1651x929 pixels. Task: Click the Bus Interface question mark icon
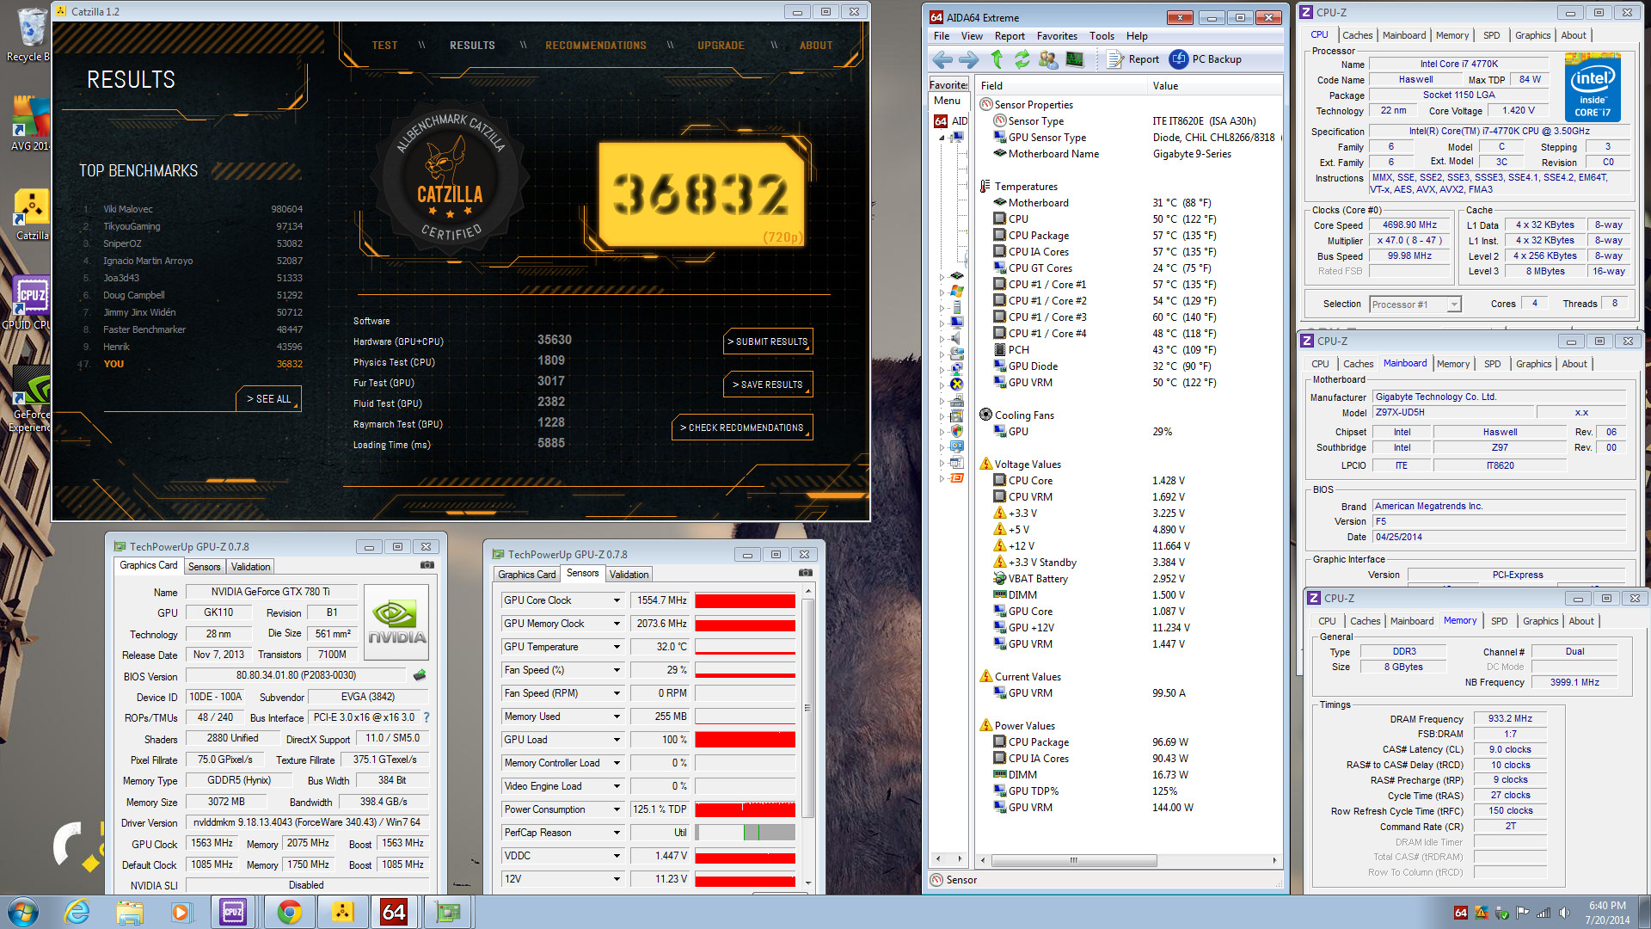[x=427, y=717]
